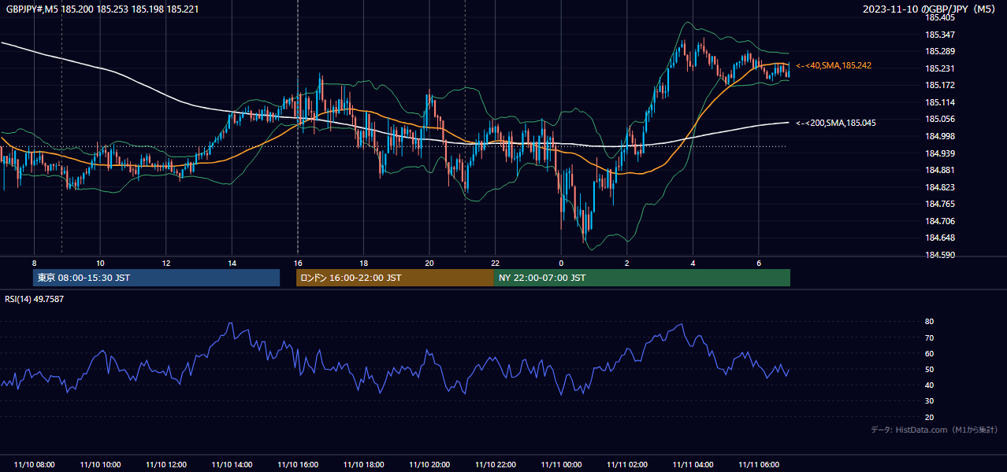
Task: Click the 184.765 price axis label
Action: click(x=940, y=204)
